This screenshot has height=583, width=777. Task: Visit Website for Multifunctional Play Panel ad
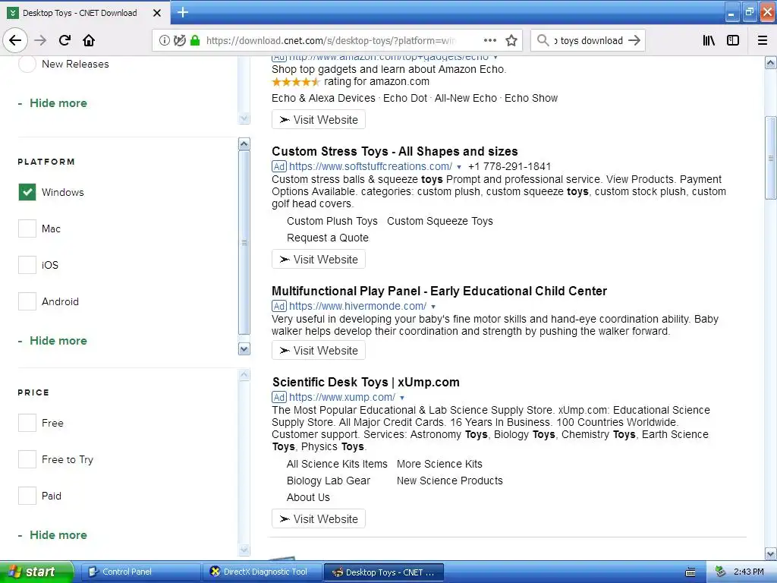[x=319, y=351]
